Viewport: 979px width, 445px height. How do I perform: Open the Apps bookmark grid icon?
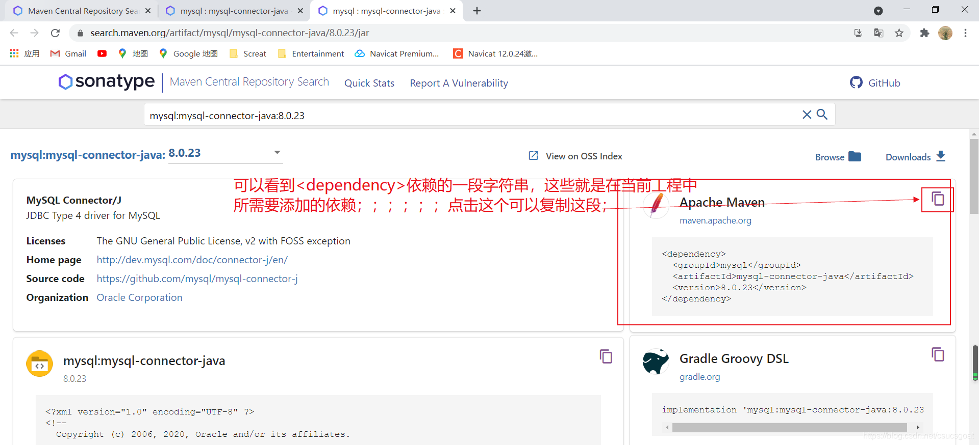[14, 53]
